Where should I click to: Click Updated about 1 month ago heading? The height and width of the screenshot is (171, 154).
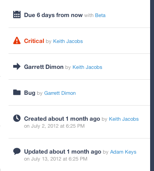62,152
